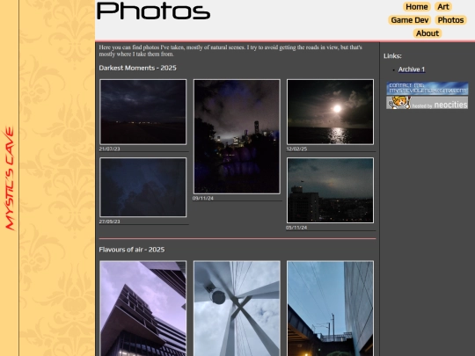
Task: Click the Mystic's Cave vertical logo
Action: pos(10,178)
